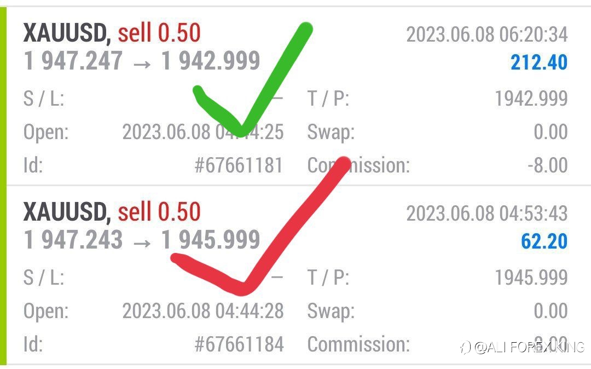Click the green checkmark drawing
591x369 pixels.
[x=252, y=79]
